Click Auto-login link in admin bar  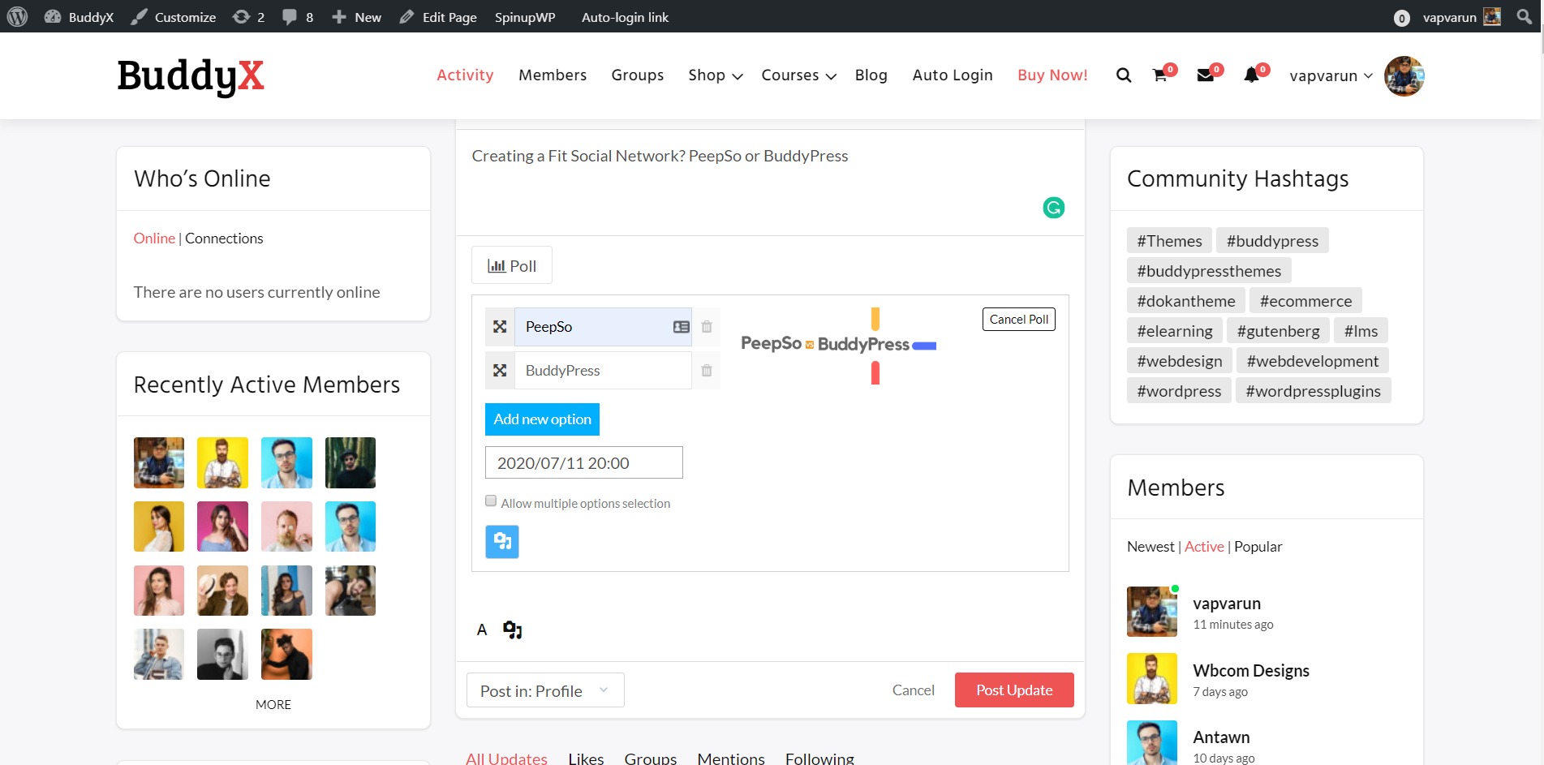pos(625,17)
